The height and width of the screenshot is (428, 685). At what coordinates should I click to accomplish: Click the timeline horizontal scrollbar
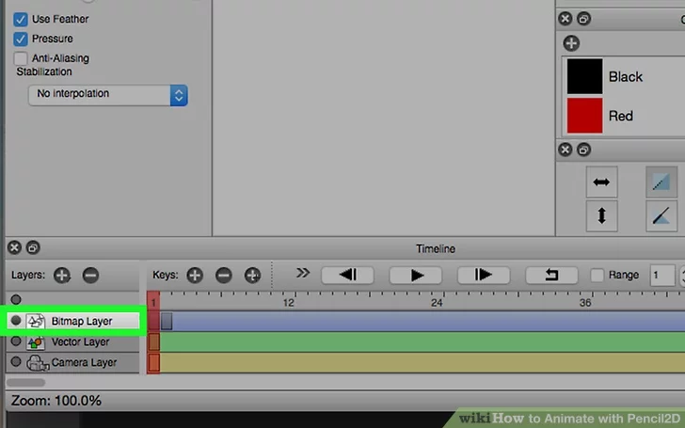[25, 383]
